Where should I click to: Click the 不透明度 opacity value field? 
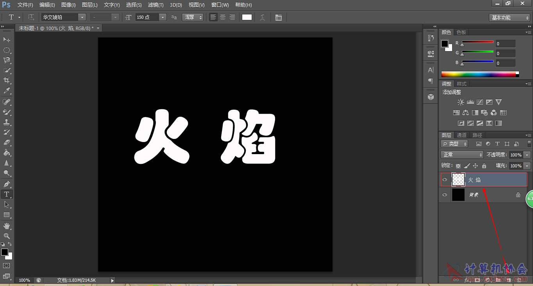tap(516, 155)
